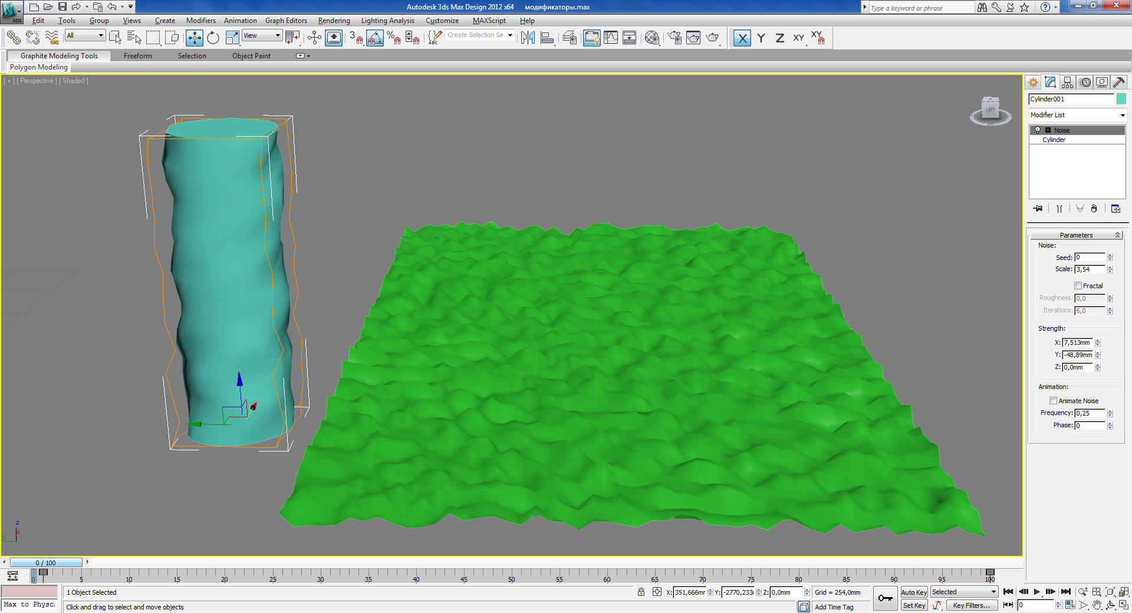Toggle Spinner Snap
Viewport: 1132px width, 613px height.
click(412, 38)
